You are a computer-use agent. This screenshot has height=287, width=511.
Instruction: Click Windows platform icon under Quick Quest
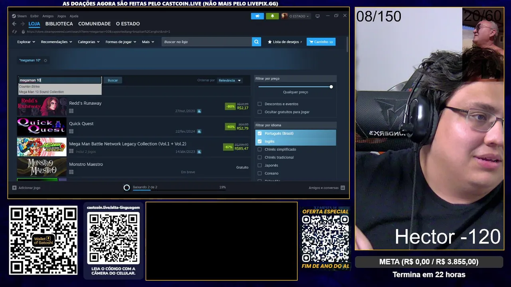(71, 131)
